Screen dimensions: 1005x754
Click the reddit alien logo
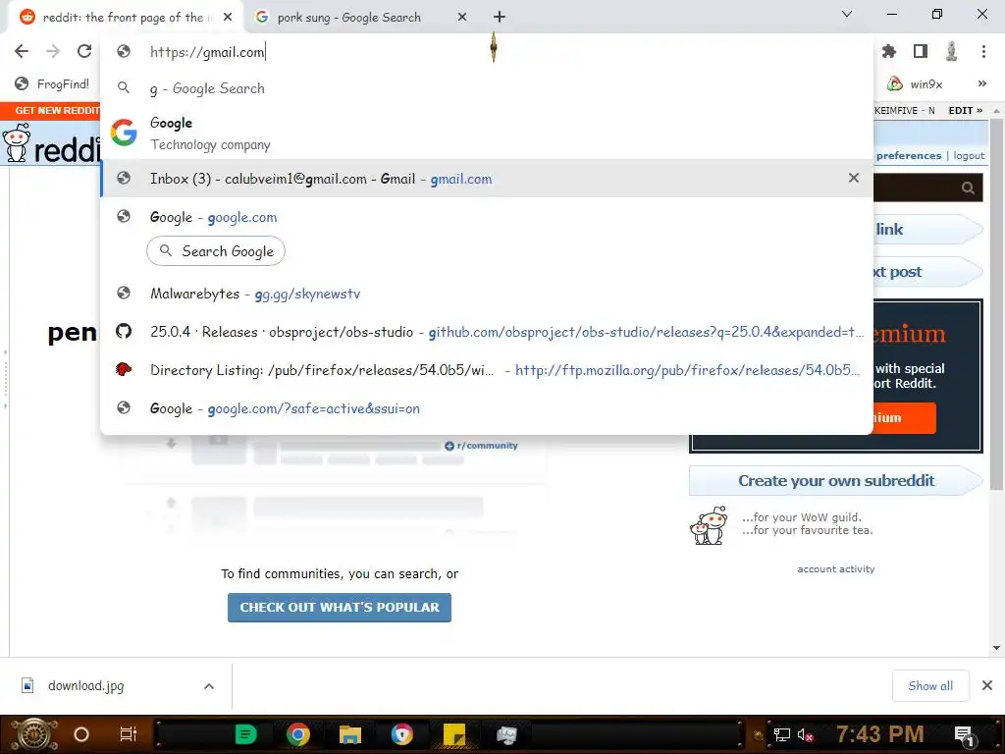(17, 143)
